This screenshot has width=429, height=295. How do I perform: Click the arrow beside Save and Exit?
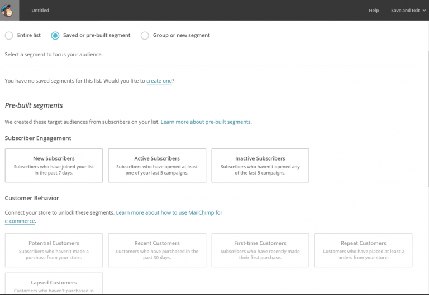pyautogui.click(x=424, y=11)
